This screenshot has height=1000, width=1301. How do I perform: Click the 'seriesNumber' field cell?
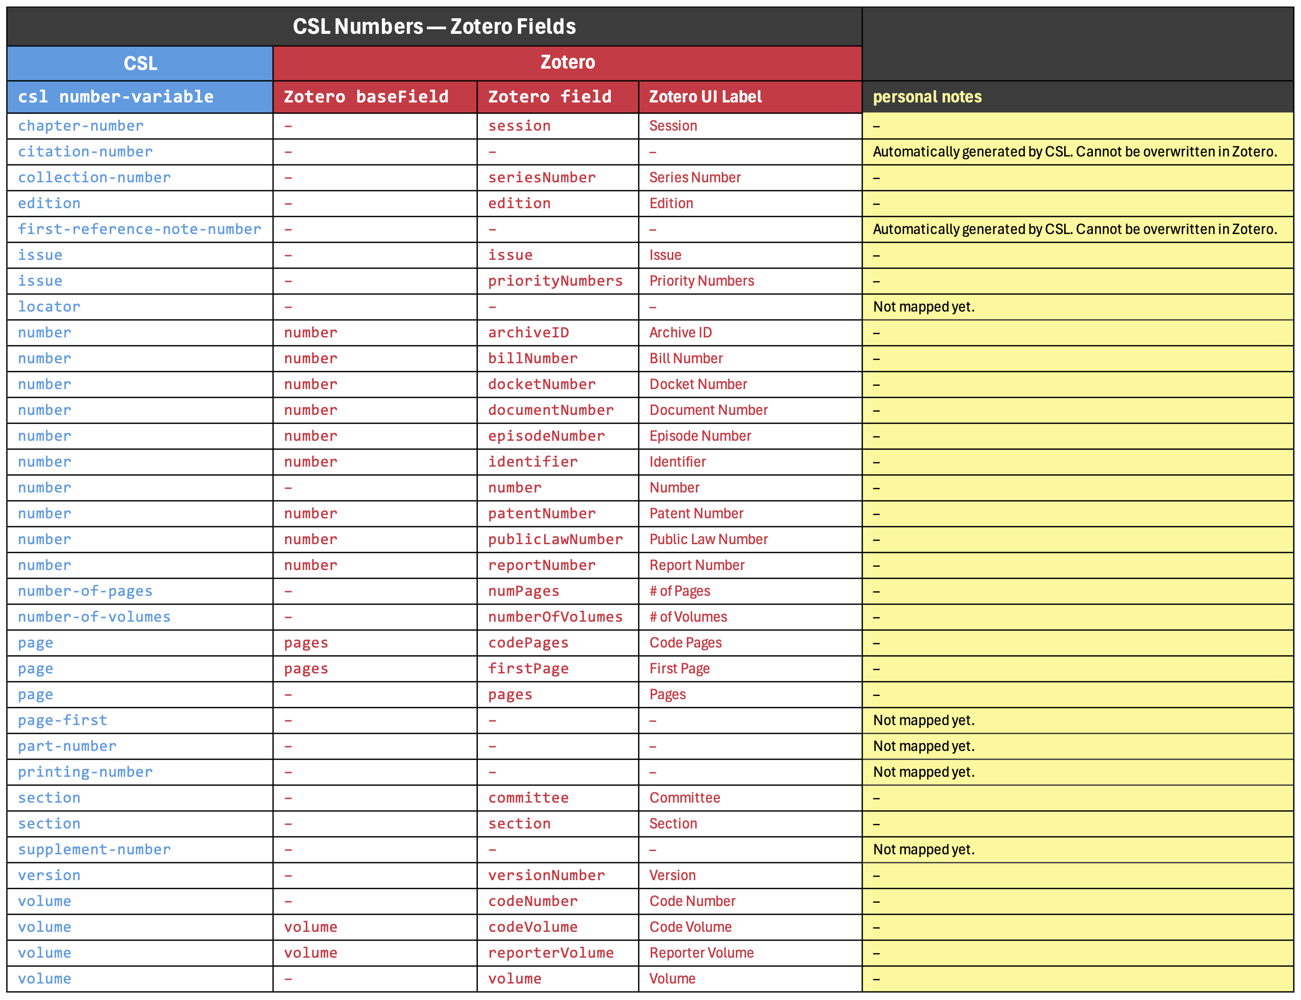[542, 177]
